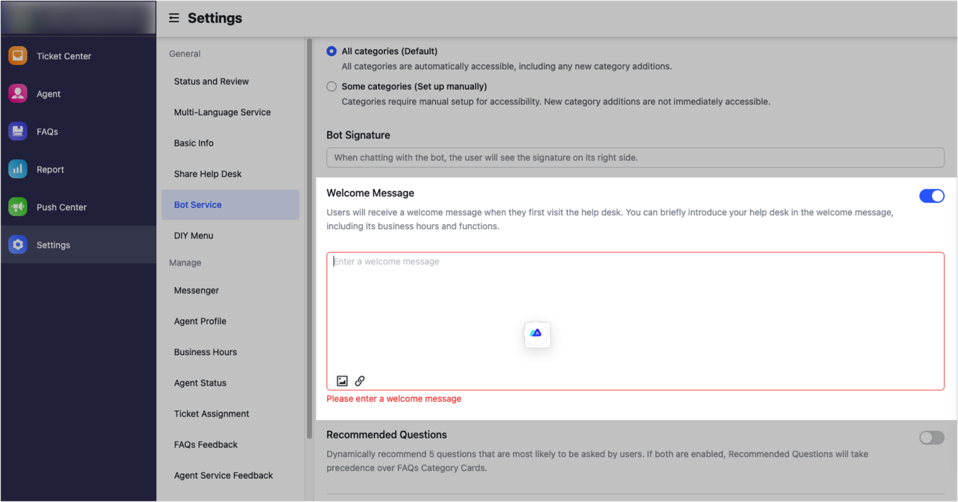
Task: Click the 'Please enter a welcome message' error text
Action: click(x=394, y=399)
